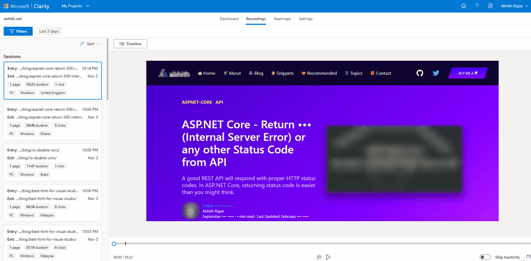Click the playback progress bar handle
Image resolution: width=531 pixels, height=261 pixels.
click(114, 244)
